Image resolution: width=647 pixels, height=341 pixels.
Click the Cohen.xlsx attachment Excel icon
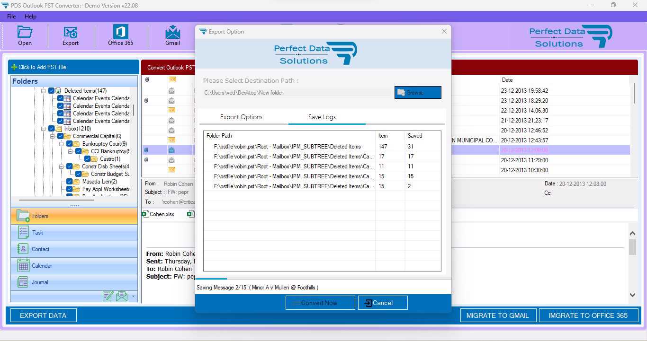(145, 214)
